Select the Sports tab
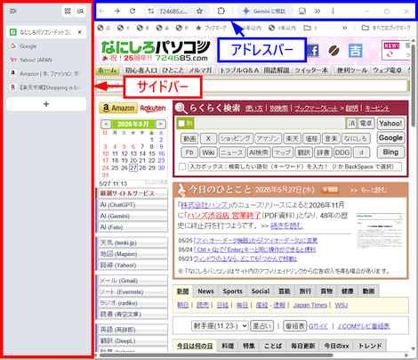Image resolution: width=418 pixels, height=360 pixels. pos(232,291)
